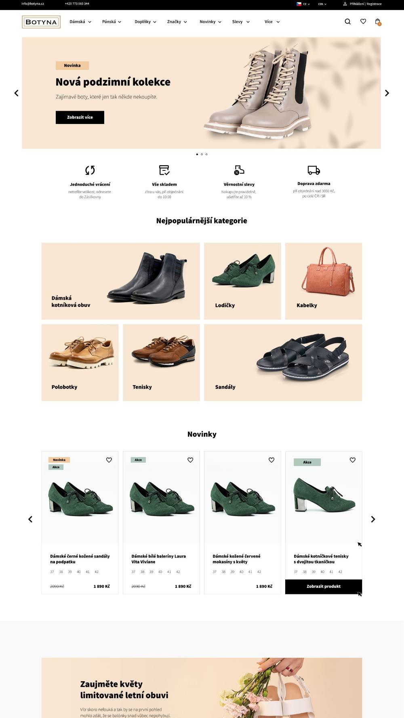Screen dimensions: 404x718
Task: Expand the Značky menu dropdown
Action: [x=177, y=22]
